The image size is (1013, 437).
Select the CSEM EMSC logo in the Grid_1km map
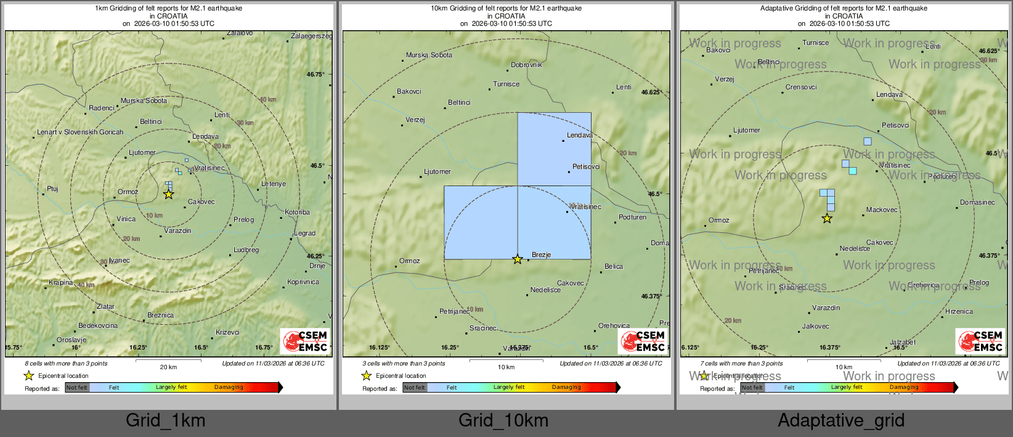[x=306, y=341]
